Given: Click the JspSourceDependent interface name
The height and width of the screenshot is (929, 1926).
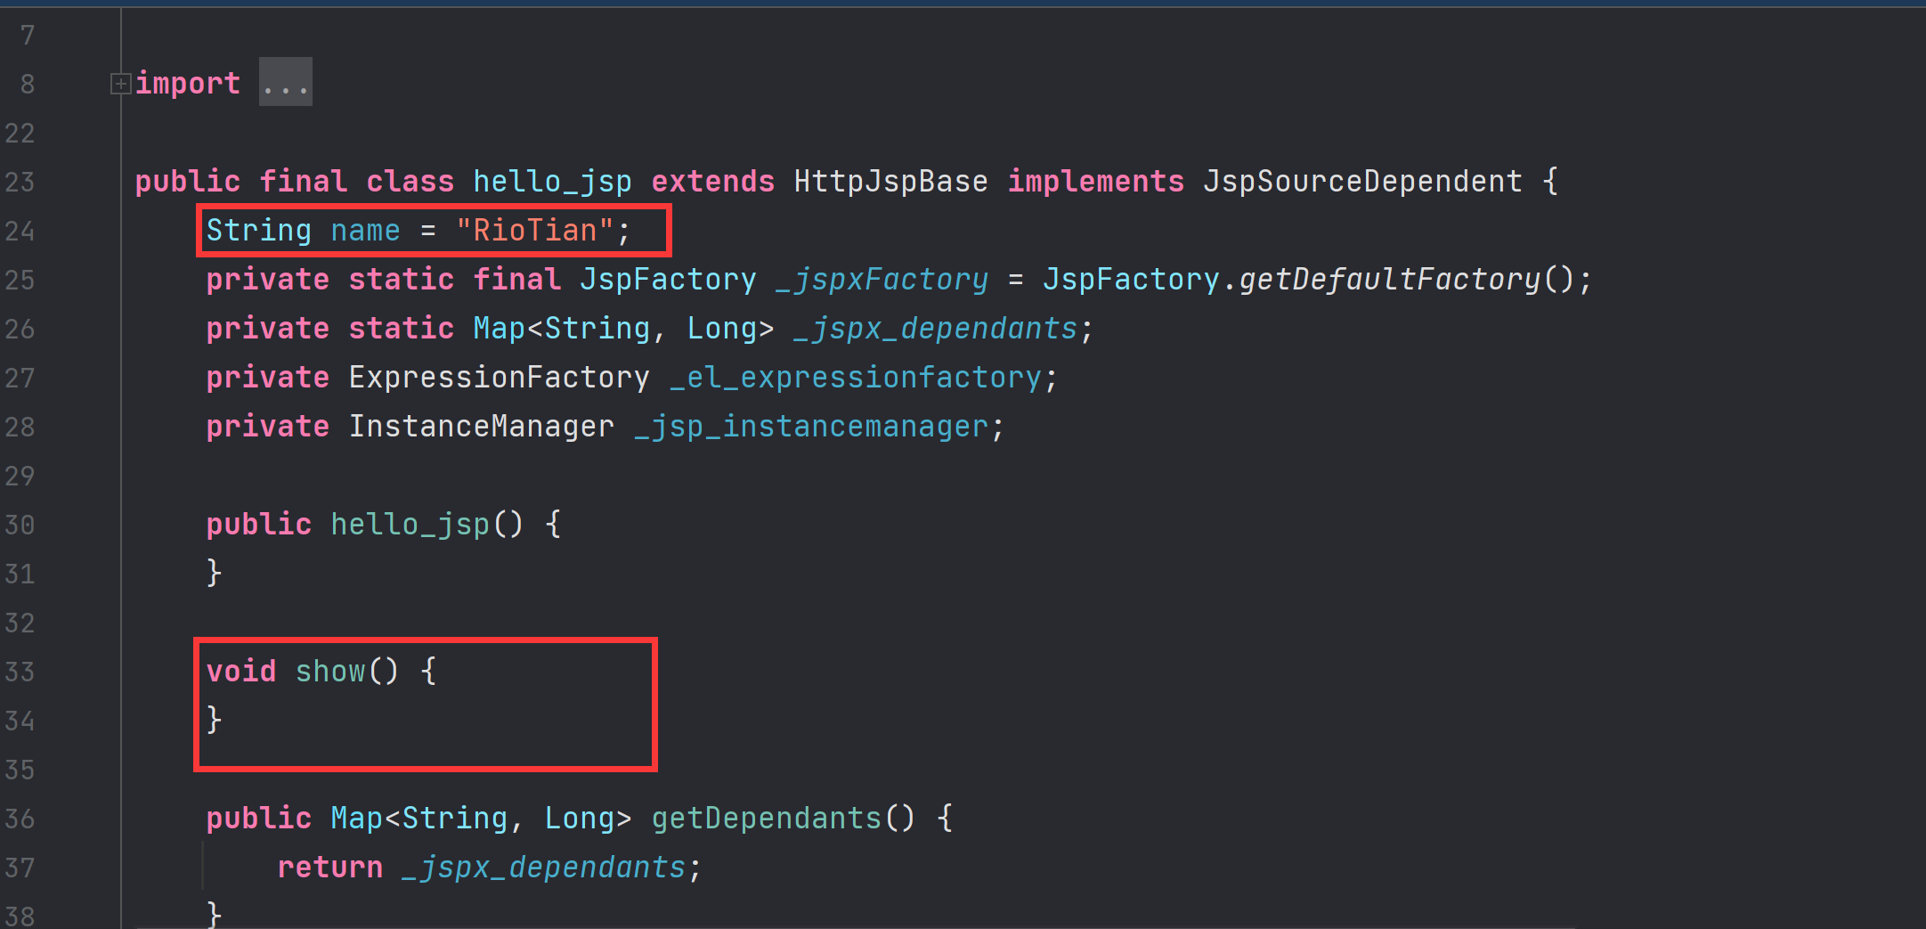Looking at the screenshot, I should tap(1362, 182).
